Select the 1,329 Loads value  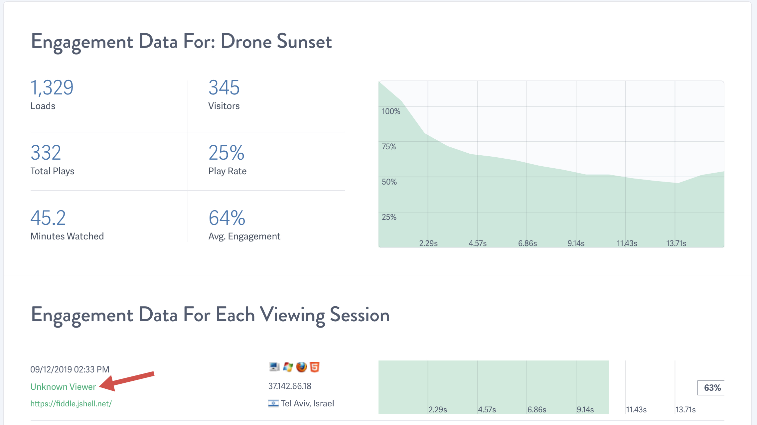[x=52, y=88]
